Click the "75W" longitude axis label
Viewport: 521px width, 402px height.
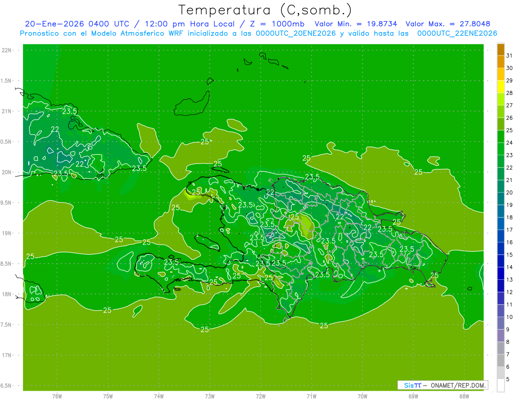[108, 396]
